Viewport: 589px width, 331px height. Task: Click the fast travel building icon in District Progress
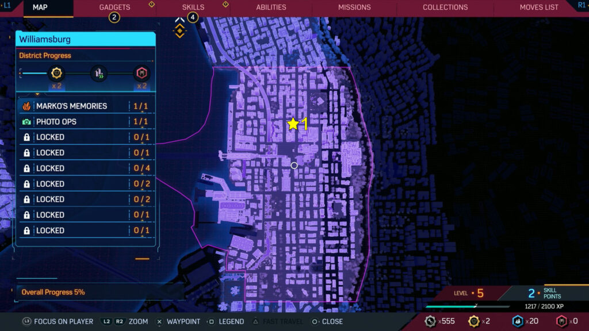pyautogui.click(x=99, y=73)
